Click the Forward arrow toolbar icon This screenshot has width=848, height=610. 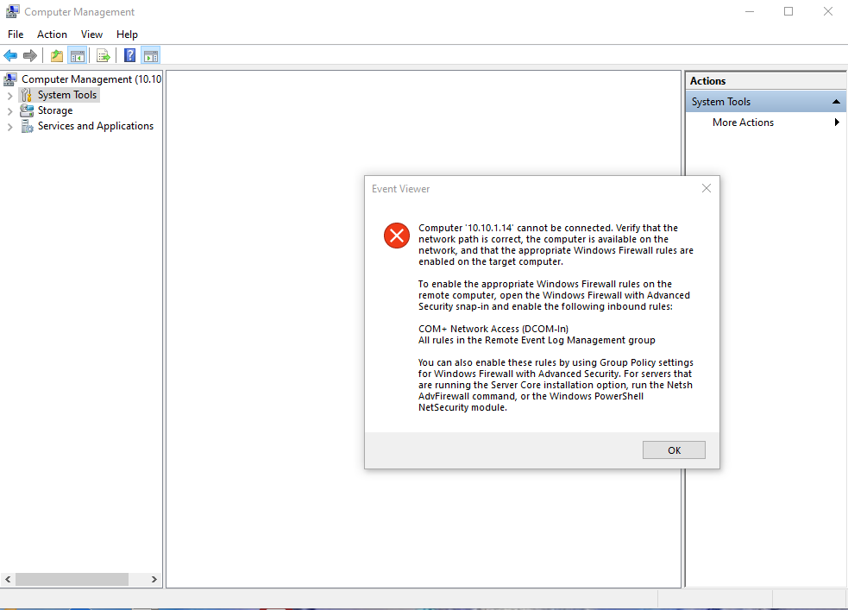tap(30, 55)
